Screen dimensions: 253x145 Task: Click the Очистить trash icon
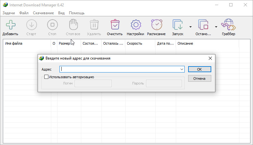click(114, 25)
